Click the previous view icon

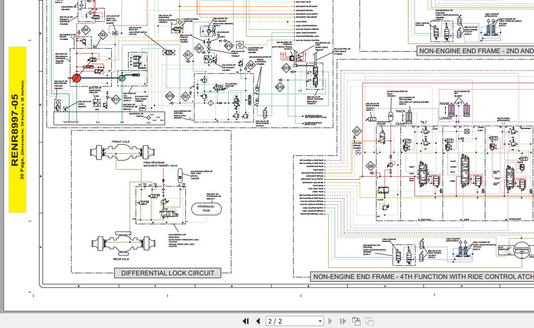pyautogui.click(x=356, y=321)
